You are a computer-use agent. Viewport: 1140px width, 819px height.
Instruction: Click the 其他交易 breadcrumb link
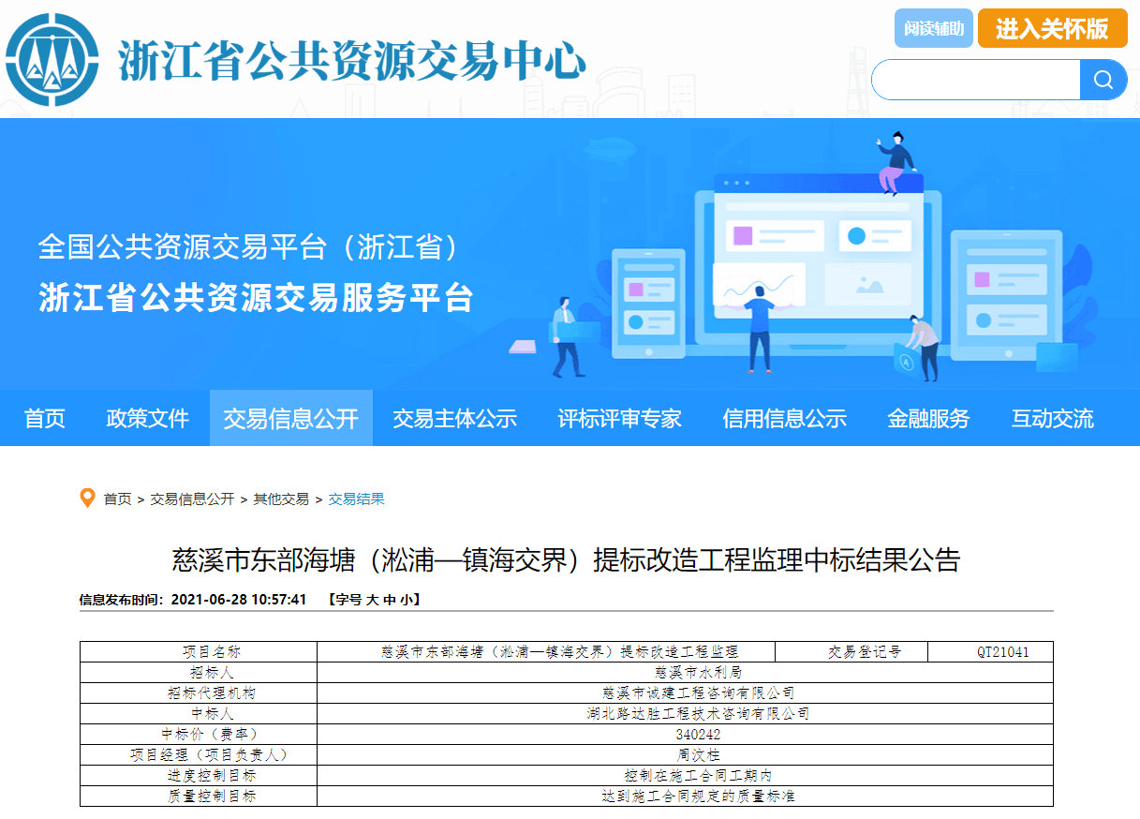tap(281, 499)
